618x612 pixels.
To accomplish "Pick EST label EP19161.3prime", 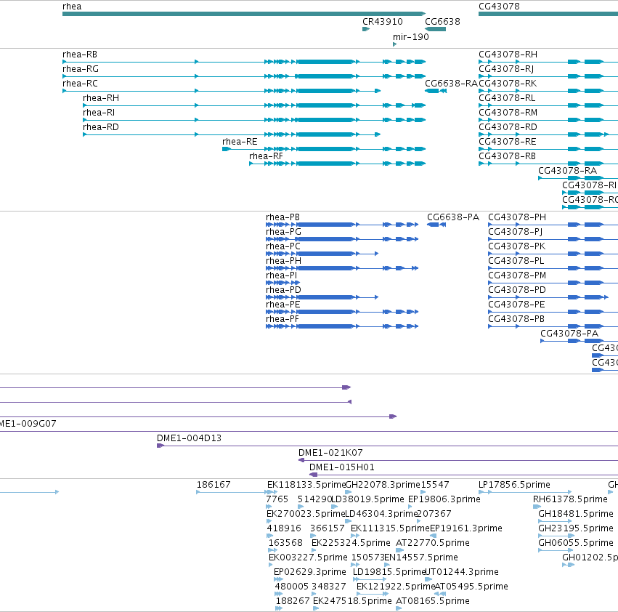I will 466,528.
